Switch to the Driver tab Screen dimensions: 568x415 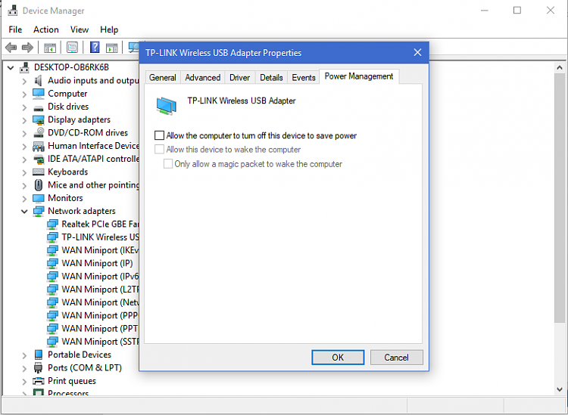(x=239, y=77)
